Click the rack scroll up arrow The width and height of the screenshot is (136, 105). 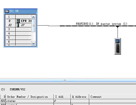pos(34,17)
